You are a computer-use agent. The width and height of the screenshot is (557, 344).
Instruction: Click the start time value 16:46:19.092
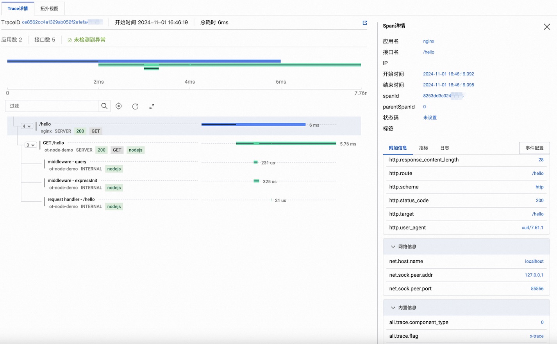[x=448, y=74]
